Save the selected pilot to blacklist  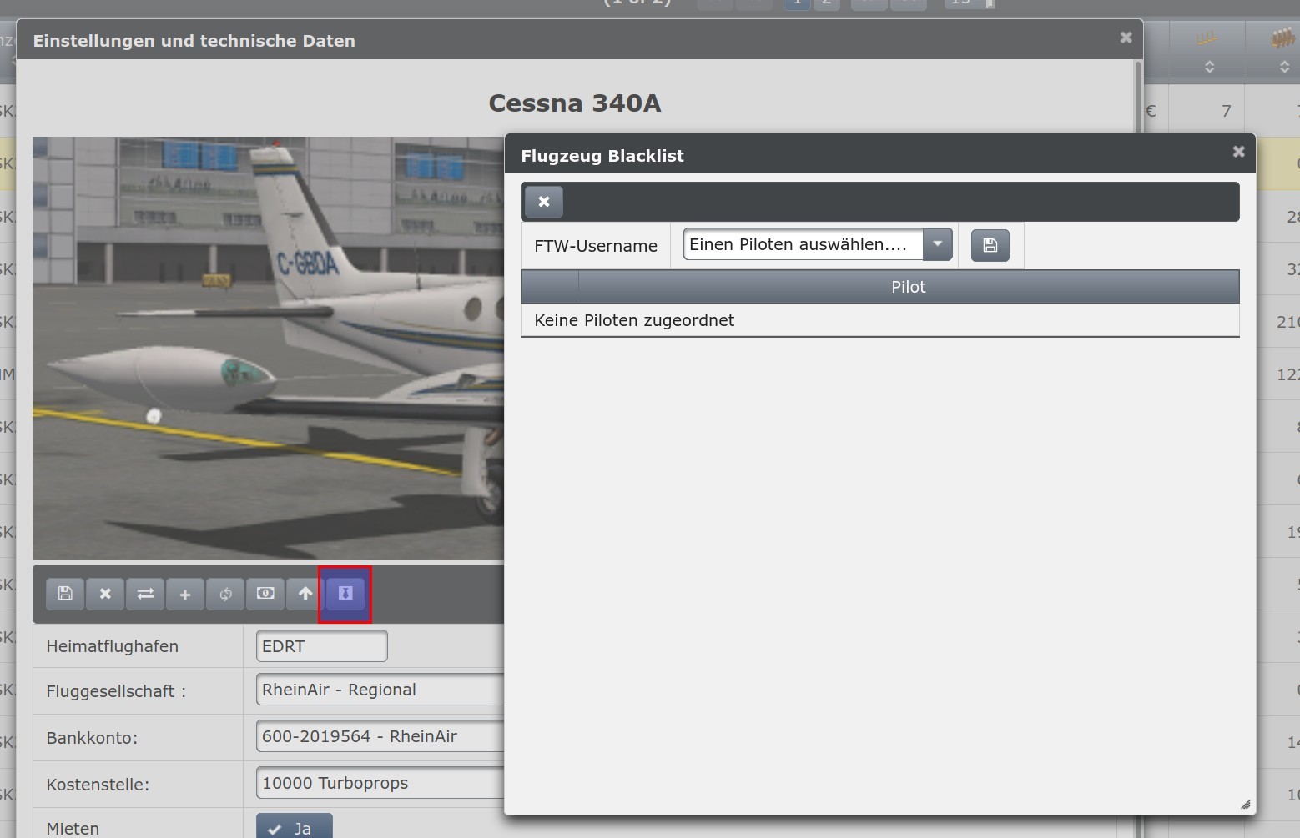coord(990,245)
